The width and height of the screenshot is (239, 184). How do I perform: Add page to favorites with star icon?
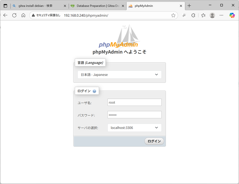point(173,15)
